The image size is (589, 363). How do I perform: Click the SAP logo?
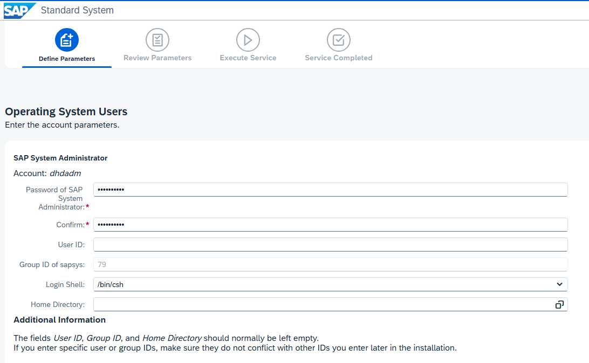[x=19, y=10]
